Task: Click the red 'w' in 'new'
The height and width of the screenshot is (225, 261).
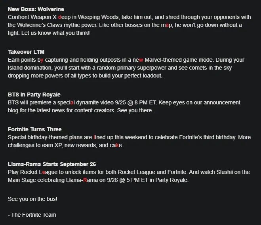Action: tap(141, 60)
